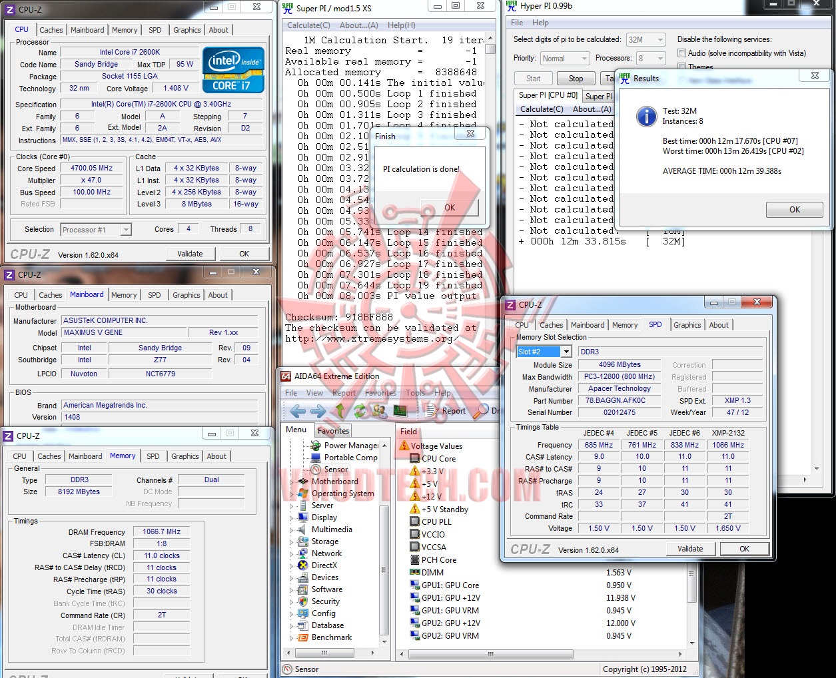Screen dimensions: 836x678
Task: Click OK in Finish dialog
Action: point(450,208)
